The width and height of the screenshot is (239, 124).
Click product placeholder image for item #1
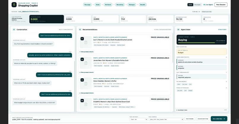(x=86, y=42)
